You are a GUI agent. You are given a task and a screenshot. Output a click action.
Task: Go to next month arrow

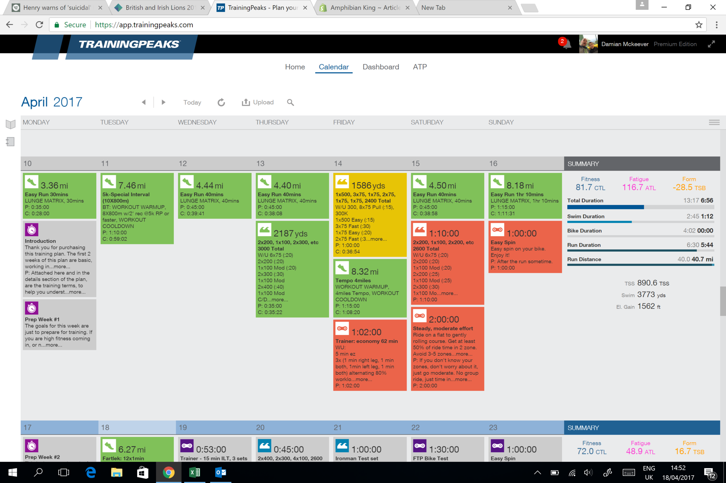(x=163, y=102)
